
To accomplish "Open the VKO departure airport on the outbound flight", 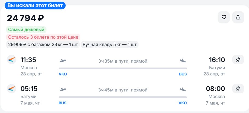I will coord(63,74).
